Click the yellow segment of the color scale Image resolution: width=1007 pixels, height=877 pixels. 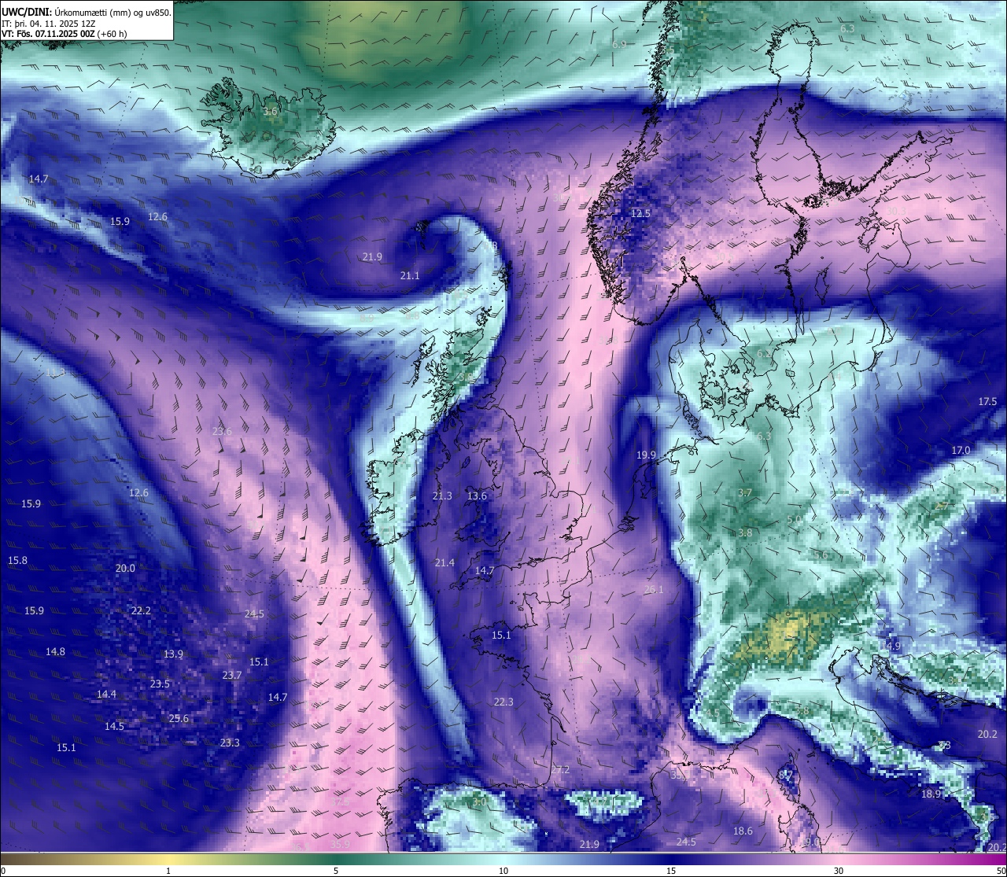pyautogui.click(x=168, y=858)
